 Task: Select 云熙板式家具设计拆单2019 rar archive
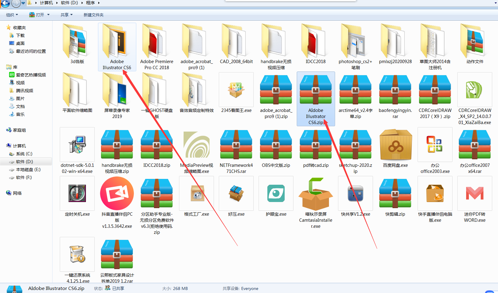pyautogui.click(x=117, y=254)
